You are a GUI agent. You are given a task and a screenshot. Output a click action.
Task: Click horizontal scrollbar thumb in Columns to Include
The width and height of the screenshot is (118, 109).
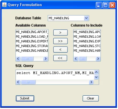pos(82,59)
